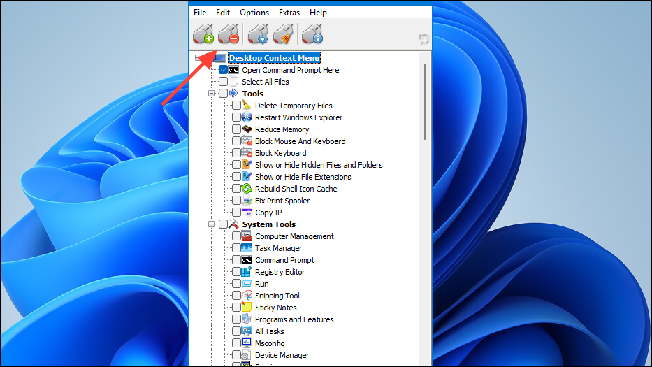Screen dimensions: 652x367
Task: Click the Block Mouse And Keyboard icon
Action: coord(247,141)
